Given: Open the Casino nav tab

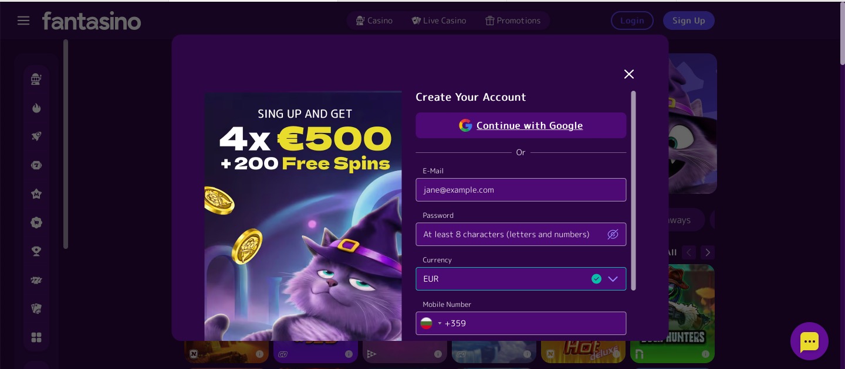Looking at the screenshot, I should pyautogui.click(x=374, y=20).
